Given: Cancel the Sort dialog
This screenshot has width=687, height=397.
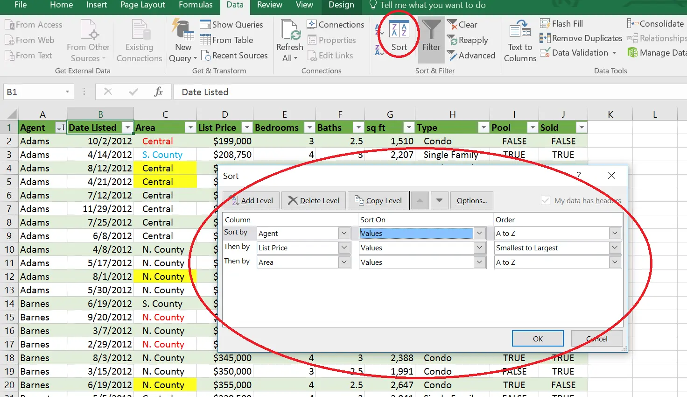Looking at the screenshot, I should pos(597,339).
